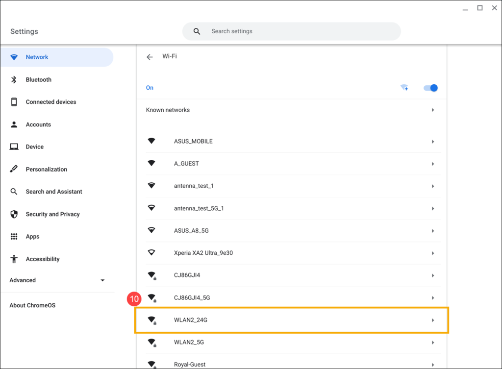The image size is (502, 369).
Task: Click the Security and Privacy shield icon
Action: tap(14, 214)
